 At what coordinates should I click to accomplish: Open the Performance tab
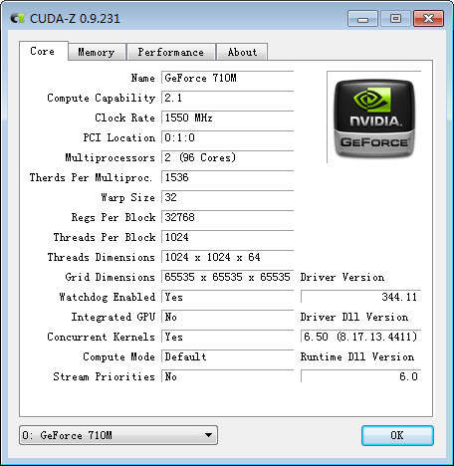point(171,52)
